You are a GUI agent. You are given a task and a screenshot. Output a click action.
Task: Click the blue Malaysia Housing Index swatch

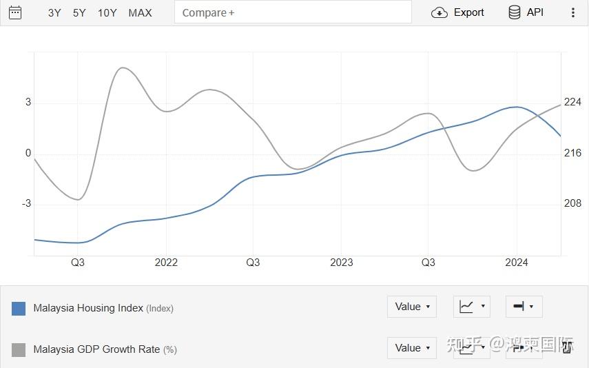[x=19, y=308]
